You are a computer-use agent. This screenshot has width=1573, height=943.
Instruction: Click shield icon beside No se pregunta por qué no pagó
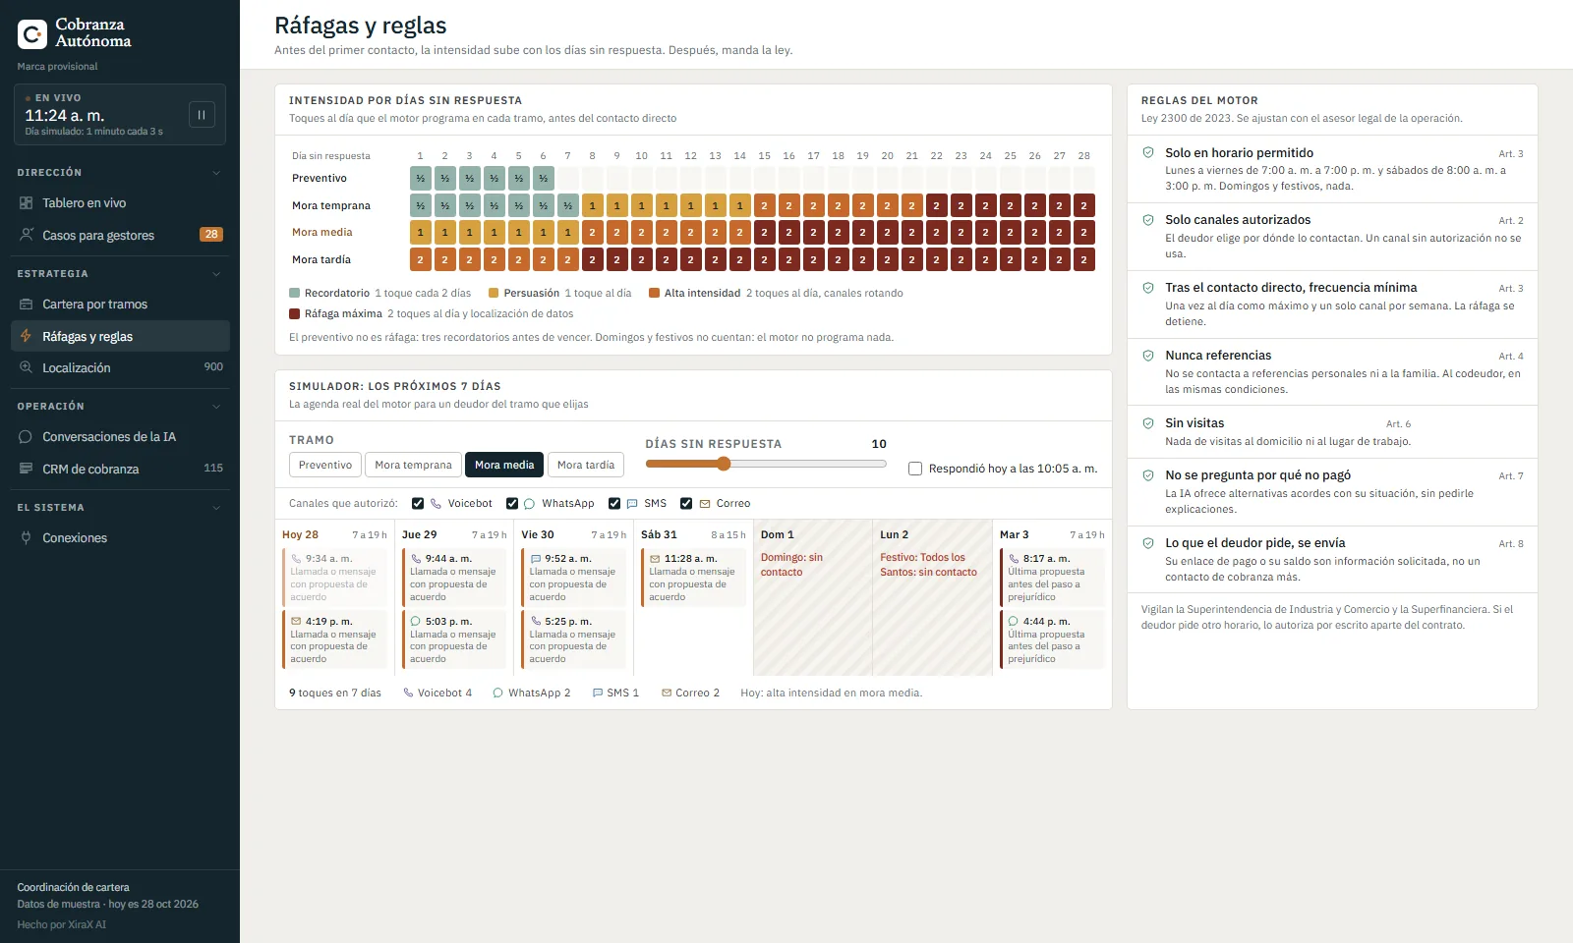click(x=1148, y=475)
